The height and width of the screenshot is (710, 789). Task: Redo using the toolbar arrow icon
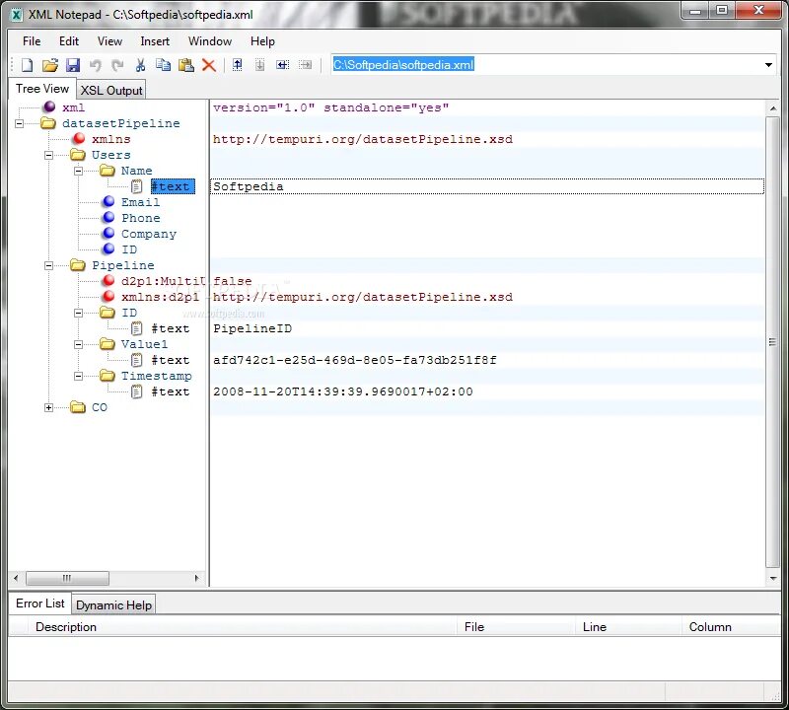tap(117, 65)
